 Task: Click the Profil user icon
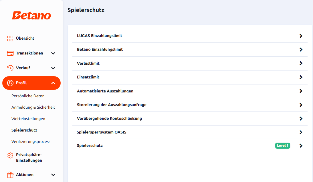(10, 83)
